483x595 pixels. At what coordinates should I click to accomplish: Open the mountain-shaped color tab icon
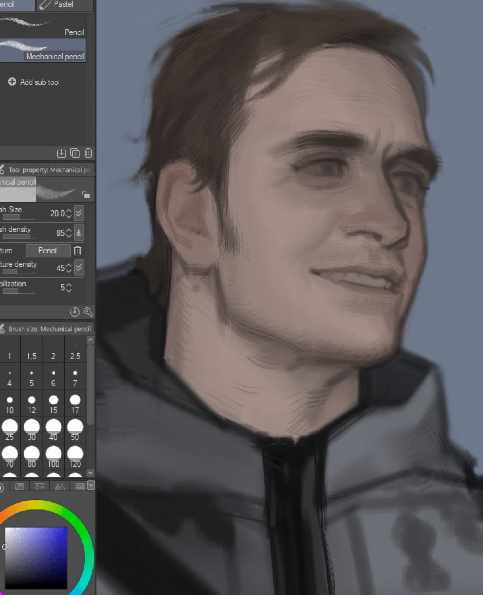point(60,486)
